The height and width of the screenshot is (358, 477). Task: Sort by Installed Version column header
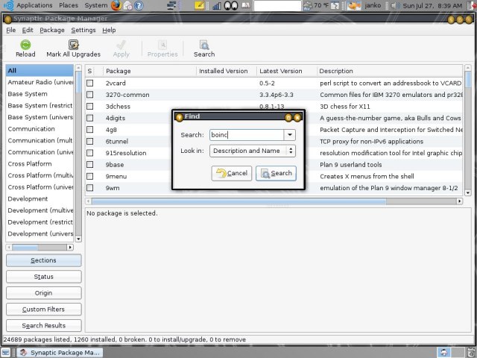227,71
